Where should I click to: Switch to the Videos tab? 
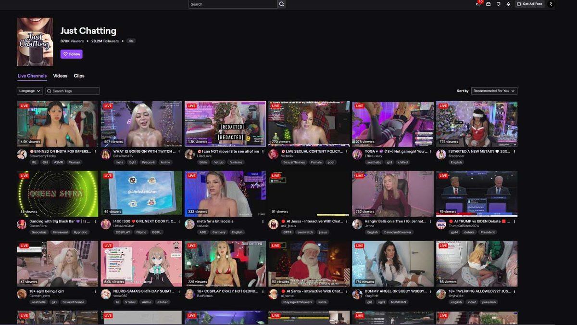coord(60,76)
